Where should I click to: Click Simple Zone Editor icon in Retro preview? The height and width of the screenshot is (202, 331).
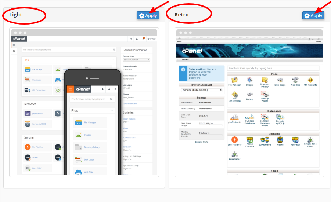(310, 140)
